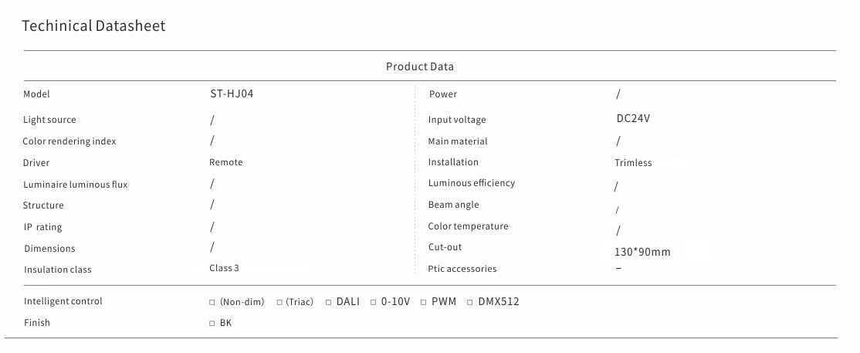Click the Ptic accessories label
Screen dimensions: 860x353
click(x=462, y=269)
